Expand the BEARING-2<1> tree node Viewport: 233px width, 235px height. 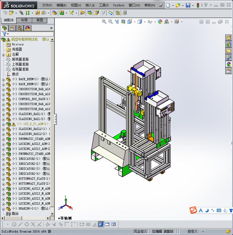pyautogui.click(x=3, y=209)
